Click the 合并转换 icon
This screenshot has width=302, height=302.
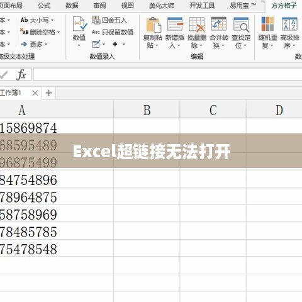tap(219, 24)
